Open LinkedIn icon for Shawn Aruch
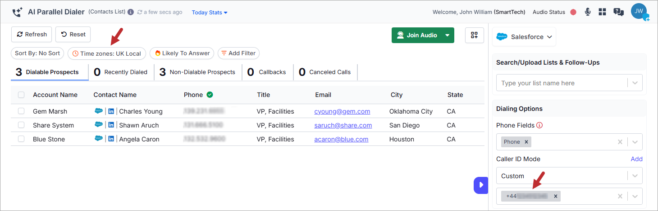The height and width of the screenshot is (211, 658). pos(111,125)
